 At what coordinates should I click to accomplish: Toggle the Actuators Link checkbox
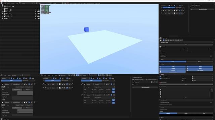[104, 78]
